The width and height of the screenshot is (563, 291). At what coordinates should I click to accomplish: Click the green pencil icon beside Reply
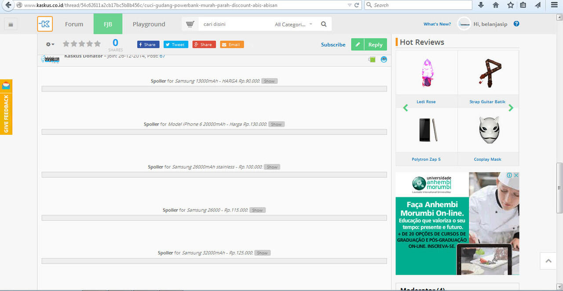coord(358,44)
